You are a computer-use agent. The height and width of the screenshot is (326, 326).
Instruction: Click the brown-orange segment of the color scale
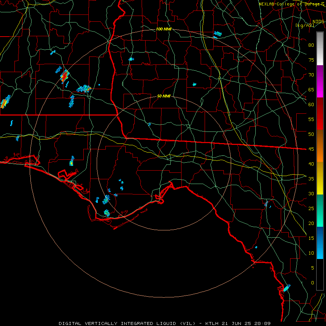click(320, 146)
